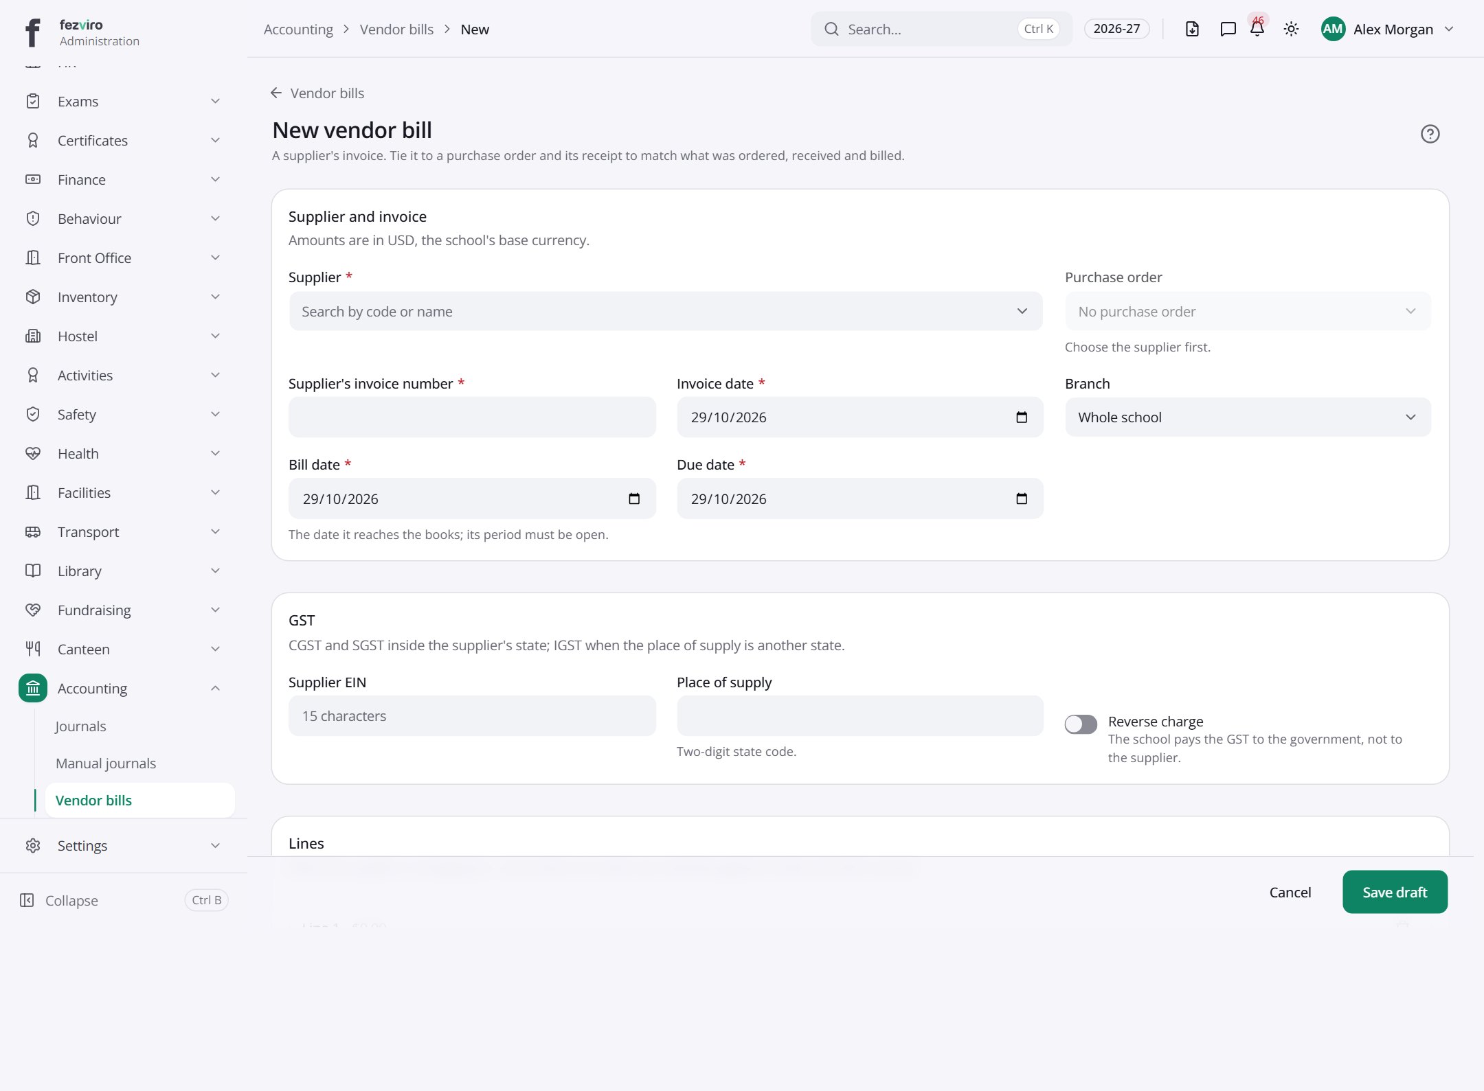The image size is (1484, 1091).
Task: Click the 2026-27 academic year badge
Action: 1116,28
